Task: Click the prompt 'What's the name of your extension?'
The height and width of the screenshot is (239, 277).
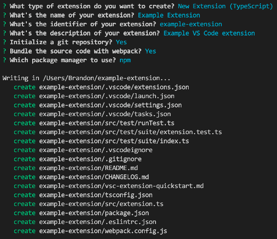Action: pyautogui.click(x=72, y=16)
